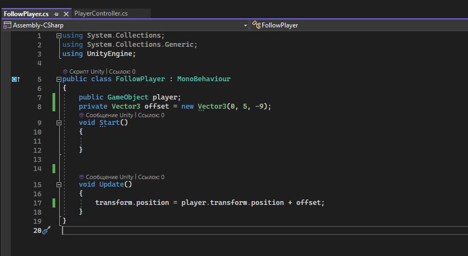Click the Unity icon in CodeLens above Update
This screenshot has height=256, width=468.
coord(81,177)
